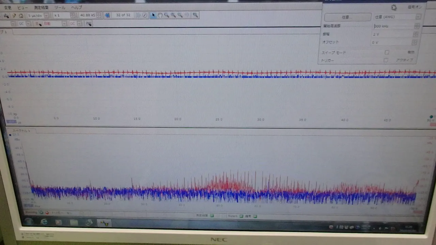This screenshot has width=436, height=245.
Task: Click the persistence mode icon
Action: (x=14, y=16)
